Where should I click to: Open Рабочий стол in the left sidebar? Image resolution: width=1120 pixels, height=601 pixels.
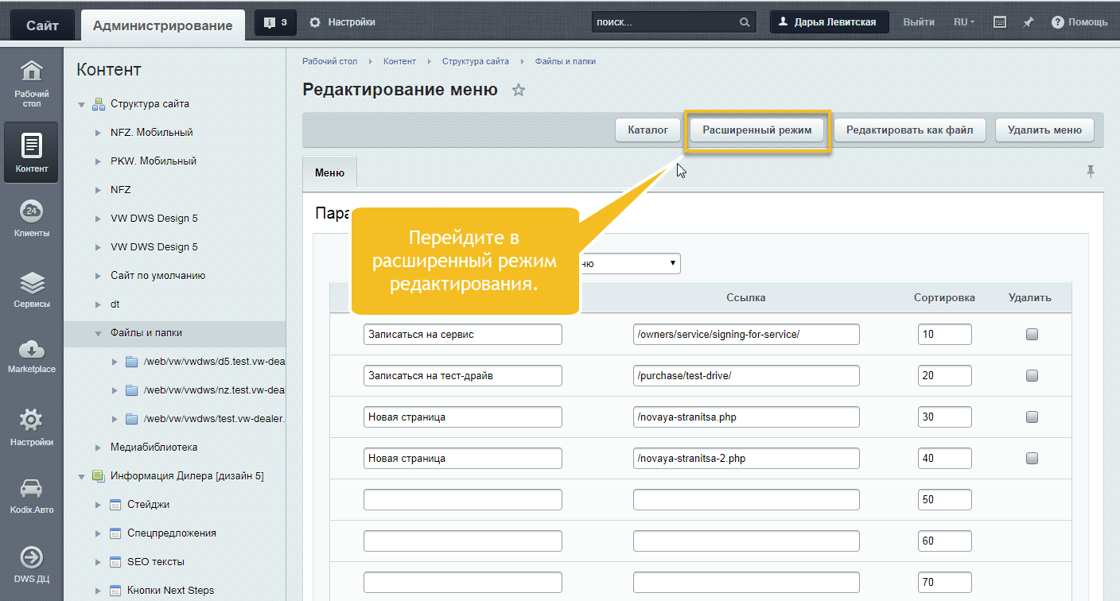pos(31,83)
